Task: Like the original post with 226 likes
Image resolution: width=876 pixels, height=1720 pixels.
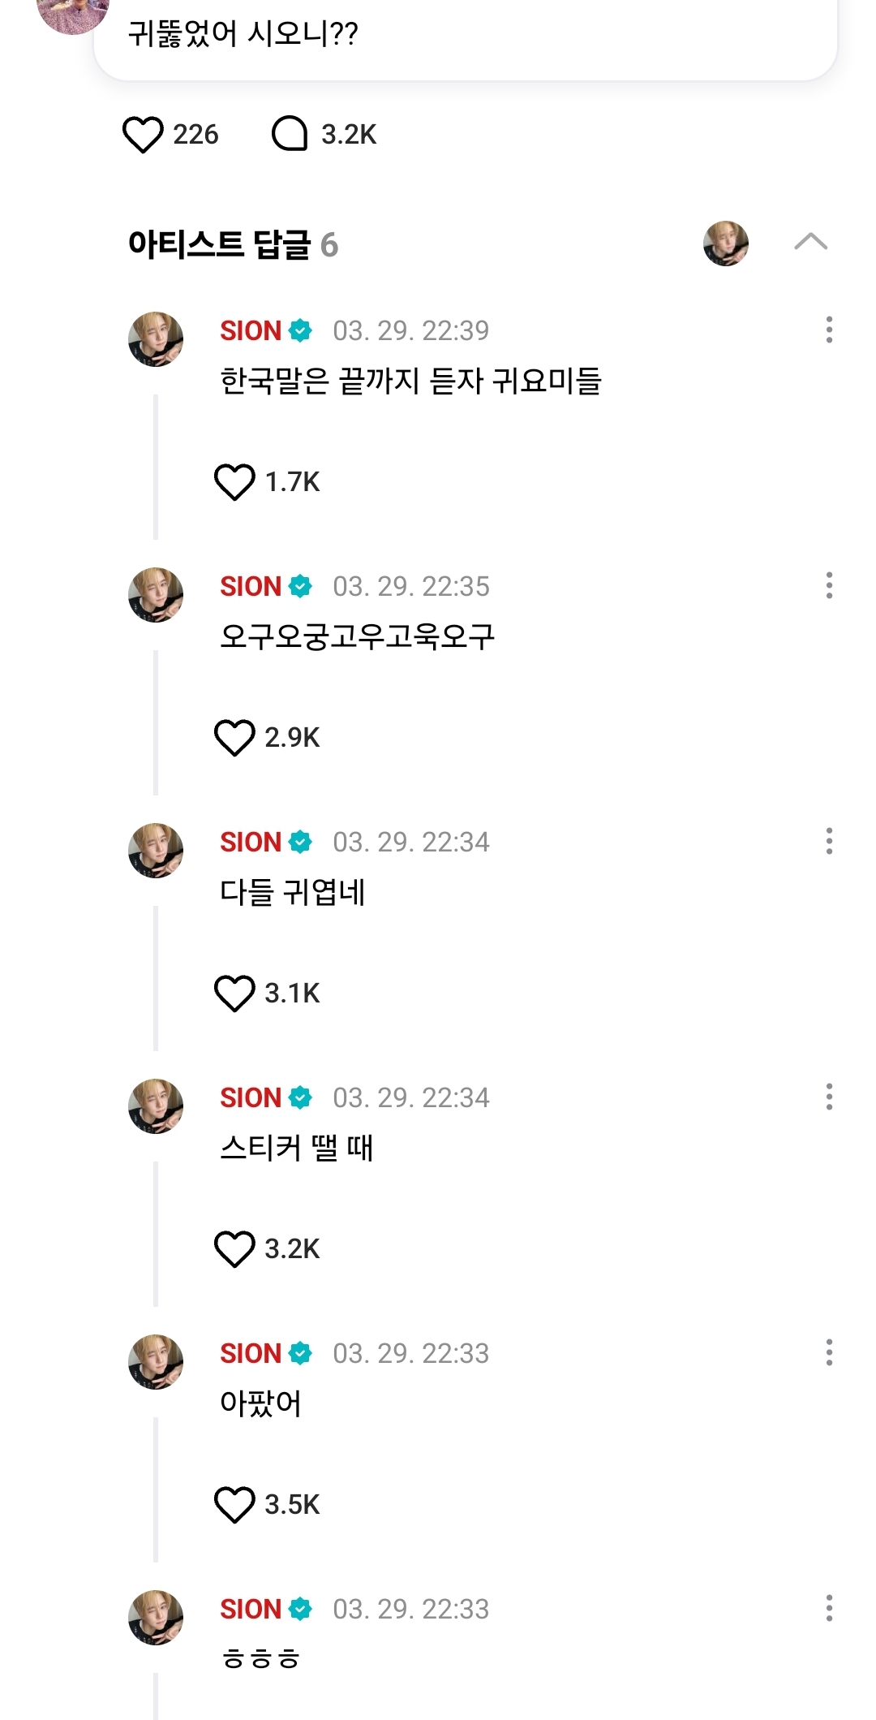Action: (143, 135)
